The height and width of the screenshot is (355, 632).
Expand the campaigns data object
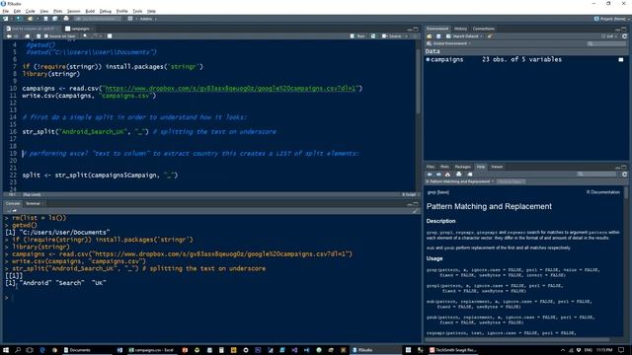(428, 59)
